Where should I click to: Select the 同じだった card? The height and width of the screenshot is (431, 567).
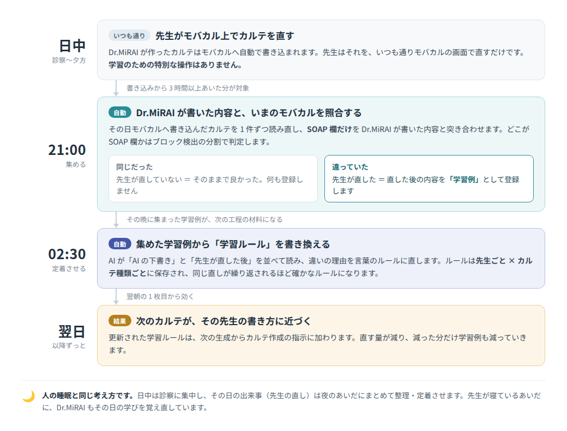[213, 179]
